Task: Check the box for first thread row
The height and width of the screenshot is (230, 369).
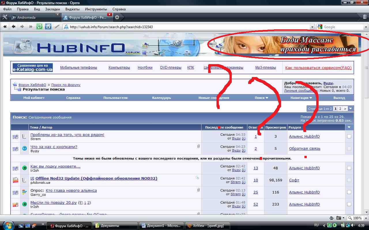Action: click(x=349, y=137)
